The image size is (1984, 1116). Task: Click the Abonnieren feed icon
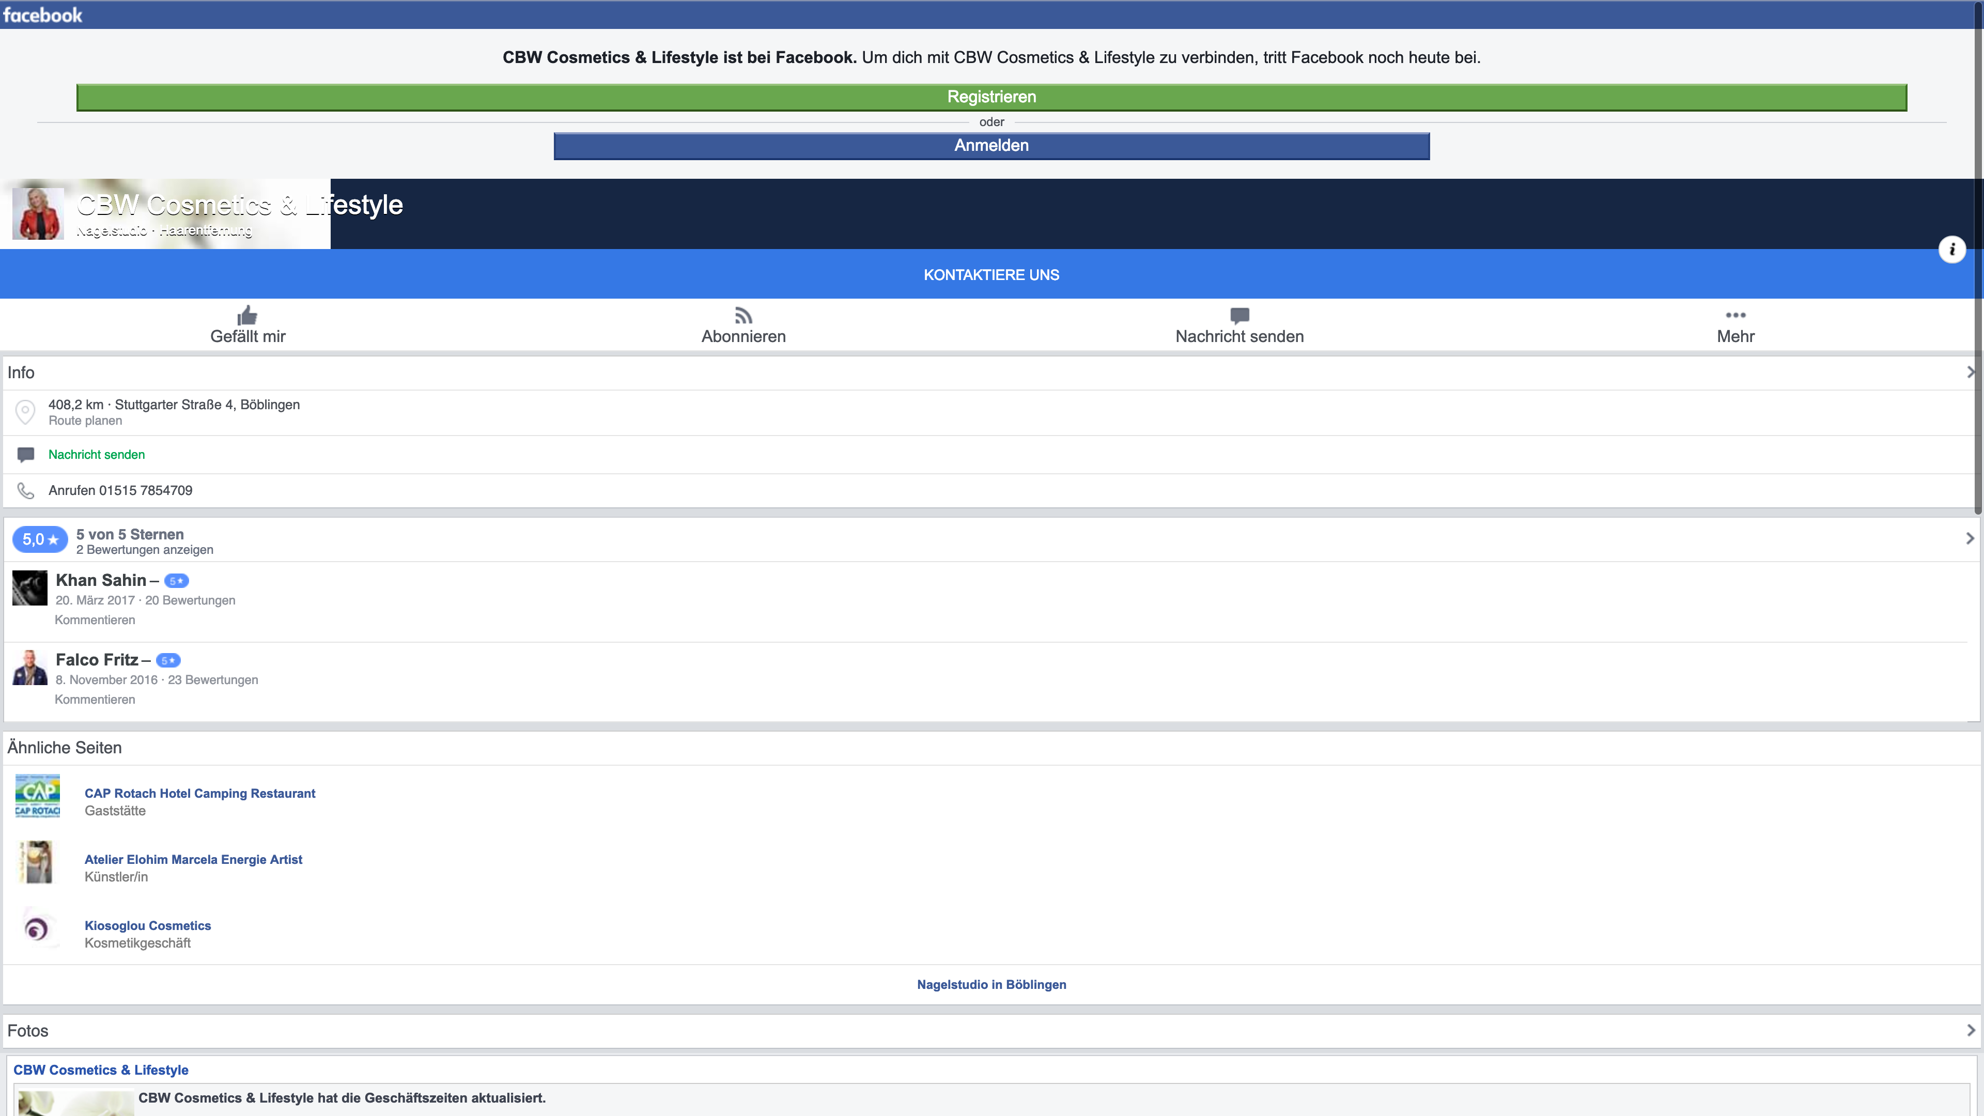click(743, 316)
